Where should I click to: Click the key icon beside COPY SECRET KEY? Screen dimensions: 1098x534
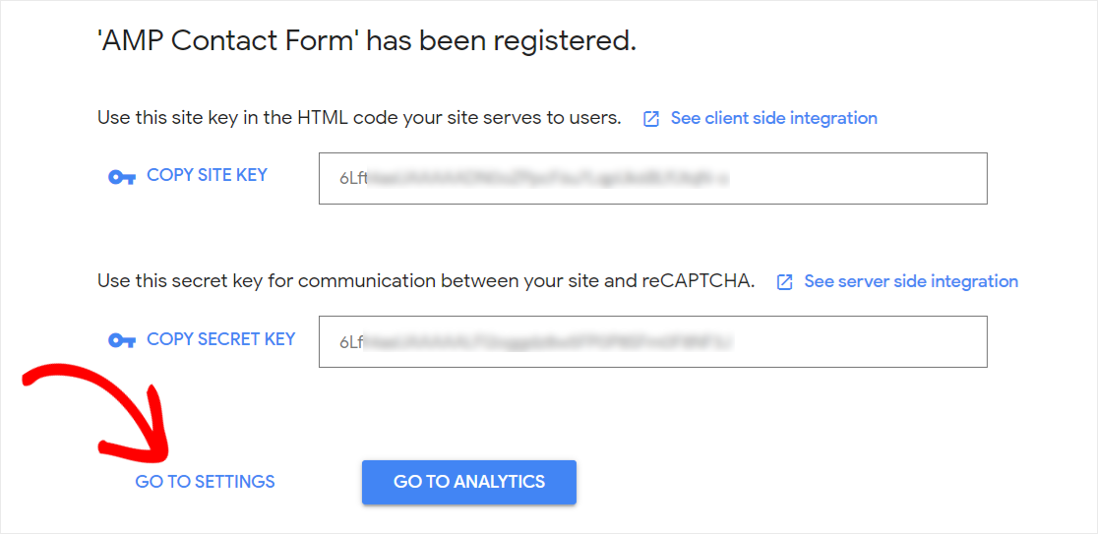pyautogui.click(x=122, y=341)
